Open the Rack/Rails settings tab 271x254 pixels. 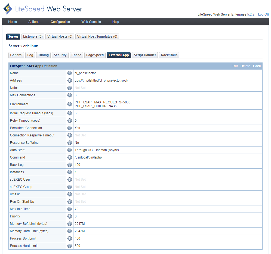[169, 55]
